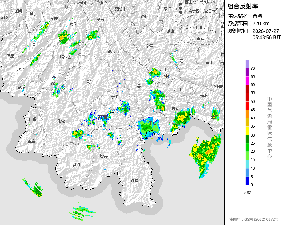Click the 澜沧 county label
The image size is (283, 225).
coord(61,121)
